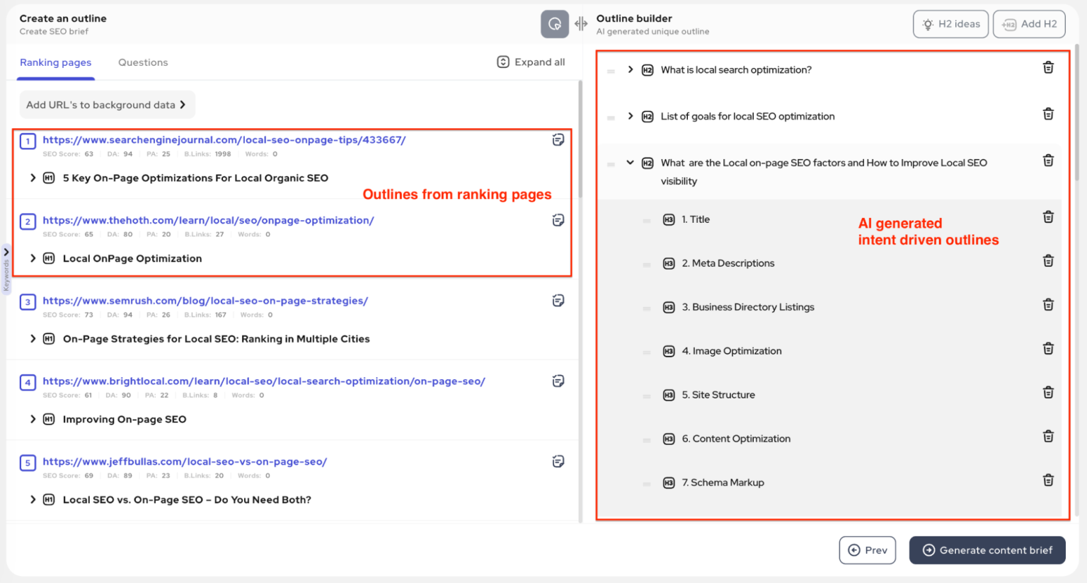
Task: Click Expand all outlines
Action: click(531, 62)
